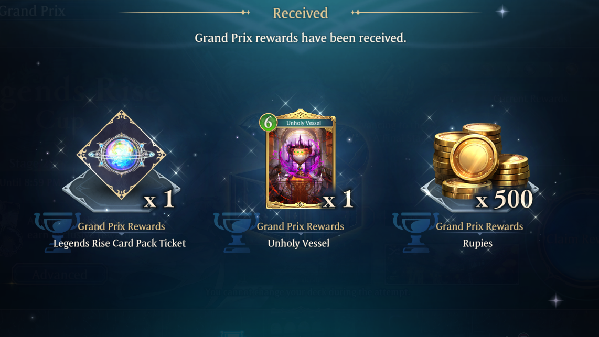The width and height of the screenshot is (599, 337).
Task: Click the x 500 quantity on Rupies
Action: click(x=504, y=199)
